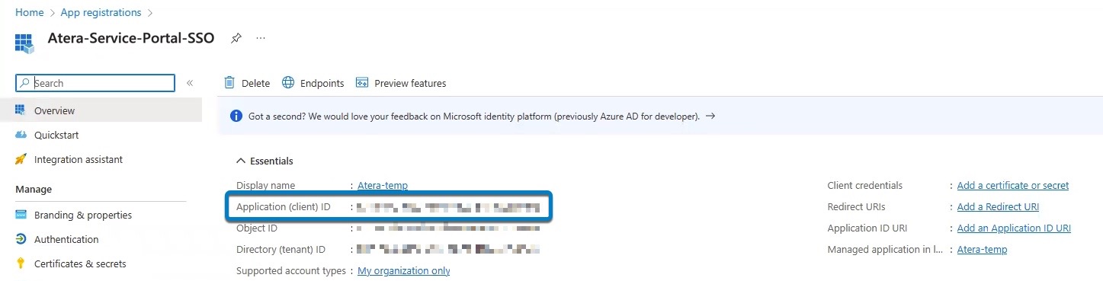Focus the Search input field

pyautogui.click(x=95, y=83)
